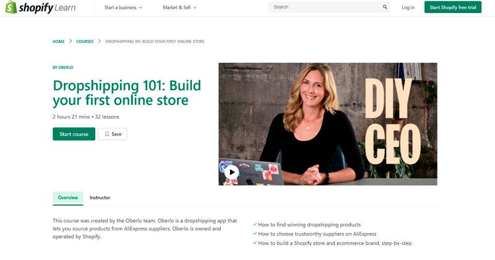Expand the Market & Sell dropdown
This screenshot has width=495, height=260.
(180, 8)
